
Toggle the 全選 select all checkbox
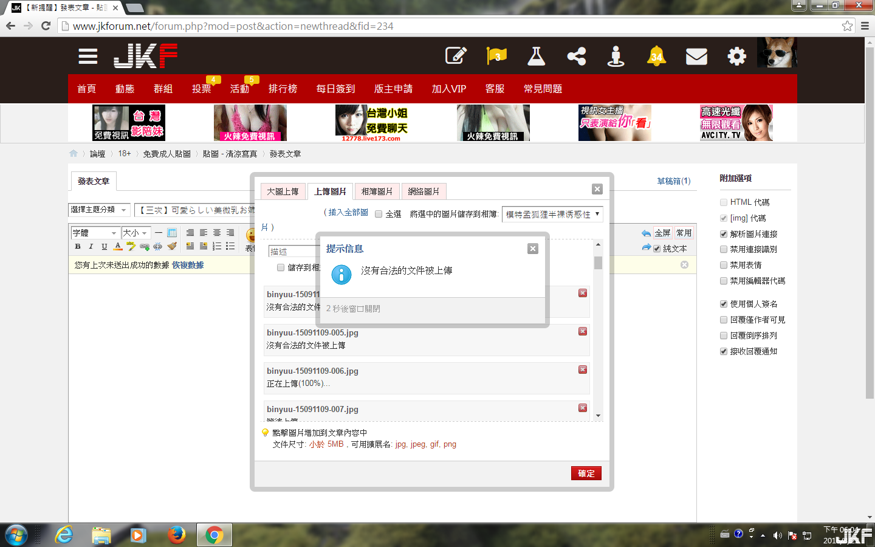(379, 214)
